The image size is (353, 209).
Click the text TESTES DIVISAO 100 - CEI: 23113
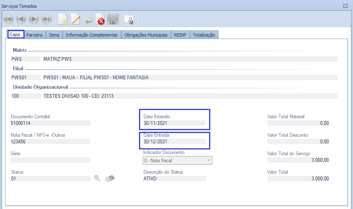pyautogui.click(x=79, y=96)
